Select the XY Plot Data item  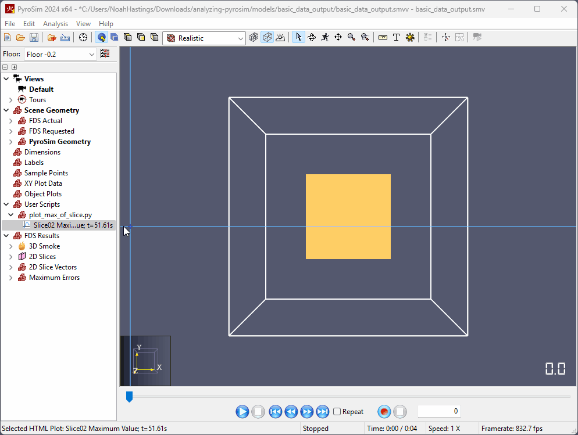[x=43, y=184]
